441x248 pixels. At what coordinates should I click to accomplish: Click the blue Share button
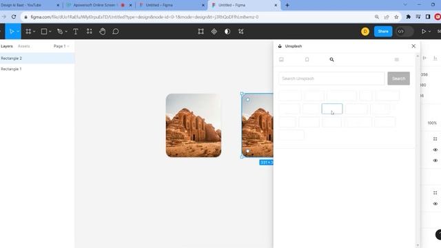point(383,32)
